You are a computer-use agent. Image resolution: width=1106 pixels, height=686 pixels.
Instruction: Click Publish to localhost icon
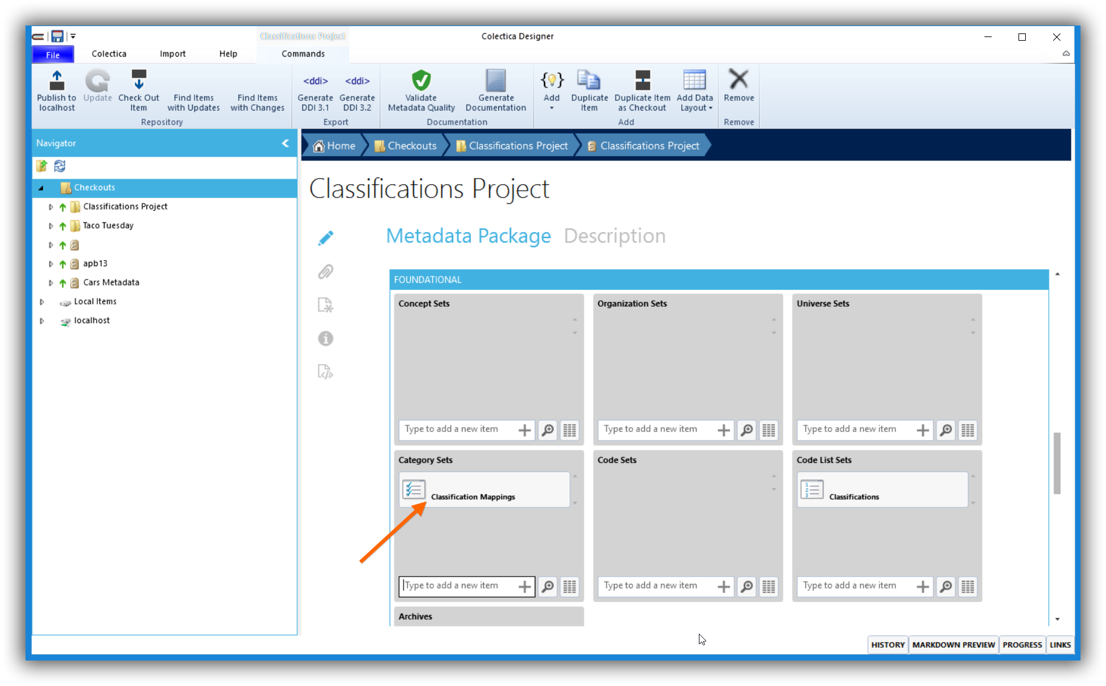point(57,81)
